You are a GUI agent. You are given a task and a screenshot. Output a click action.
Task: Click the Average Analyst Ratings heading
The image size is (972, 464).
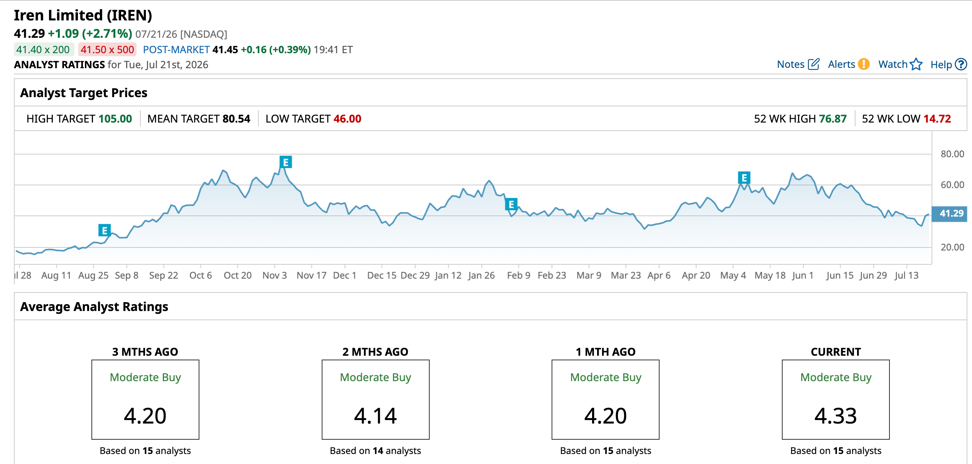point(94,307)
